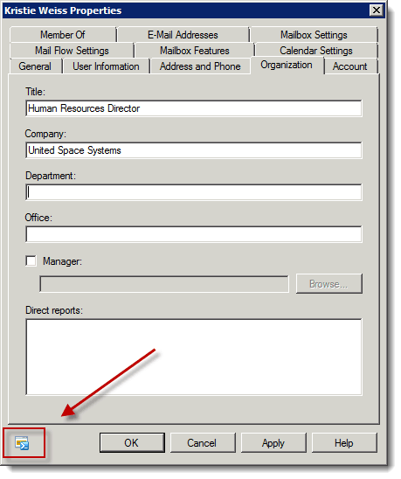
Task: Click inside the Direct reports list
Action: click(194, 357)
